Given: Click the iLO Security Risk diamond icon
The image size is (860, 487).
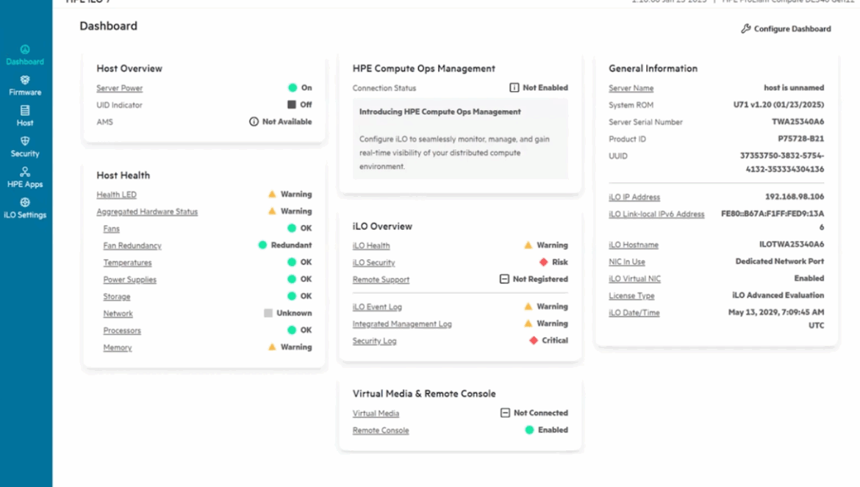Looking at the screenshot, I should [x=543, y=261].
